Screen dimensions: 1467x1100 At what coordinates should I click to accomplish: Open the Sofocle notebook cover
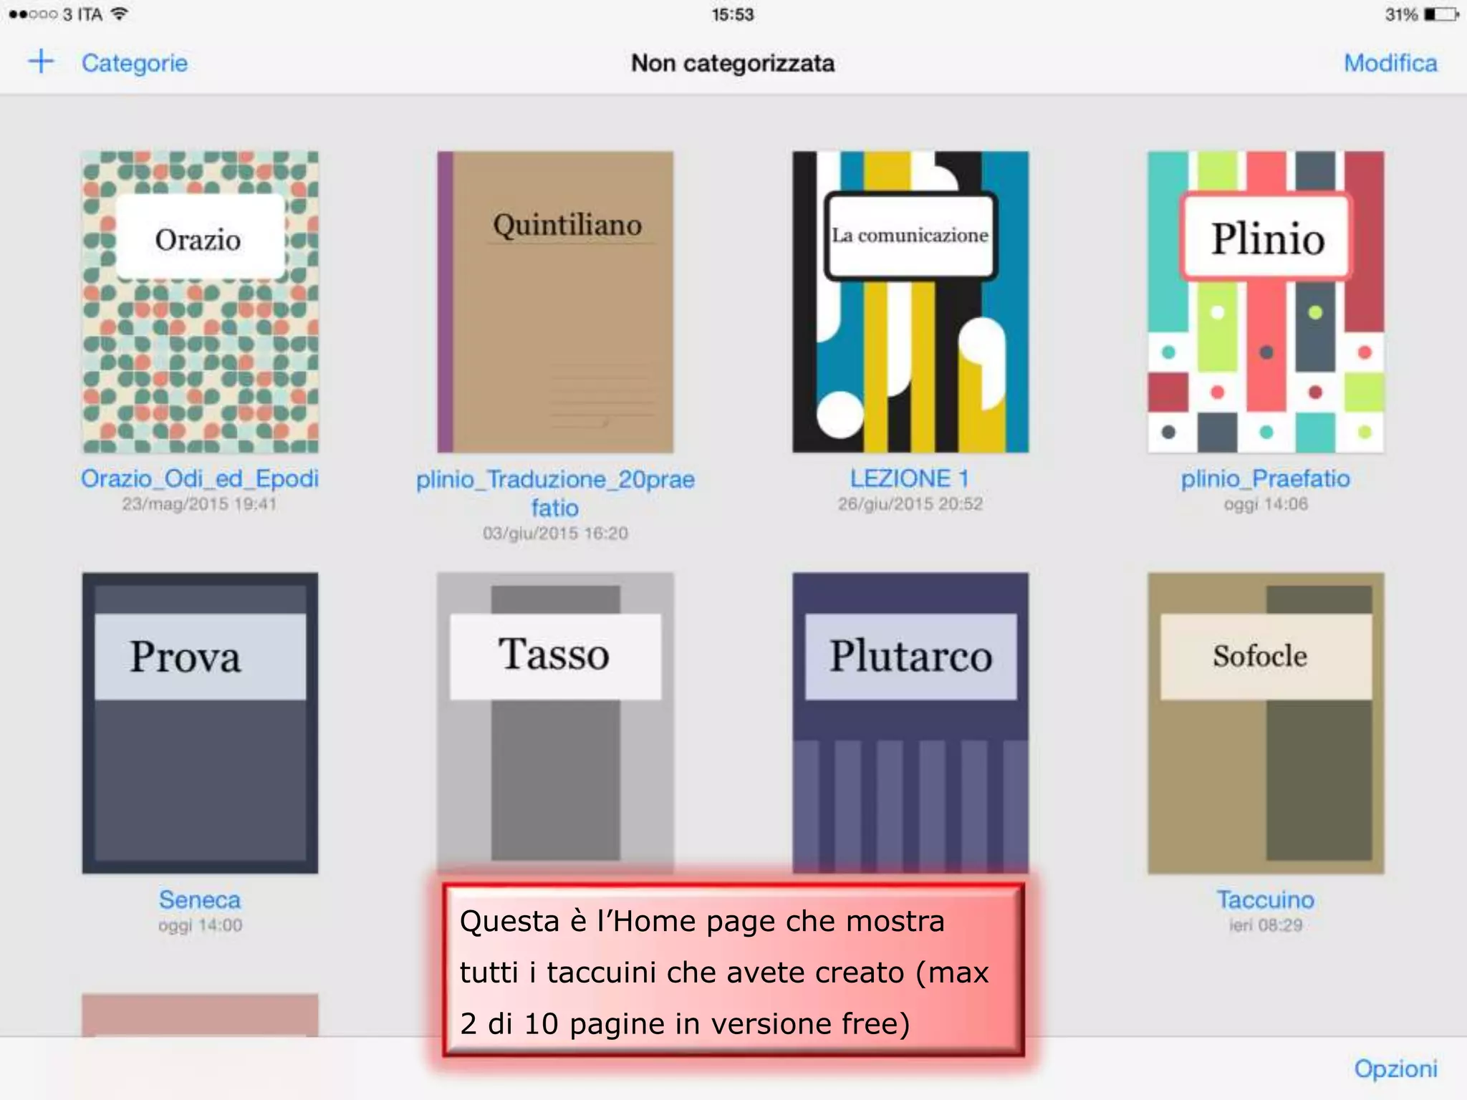pyautogui.click(x=1265, y=723)
